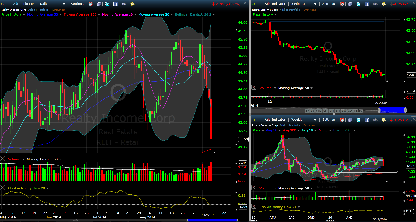Click the Twitter icon in the Weekly chart
416x222 pixels.
pyautogui.click(x=359, y=120)
